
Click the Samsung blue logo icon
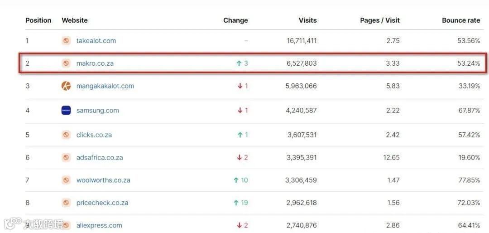point(66,111)
